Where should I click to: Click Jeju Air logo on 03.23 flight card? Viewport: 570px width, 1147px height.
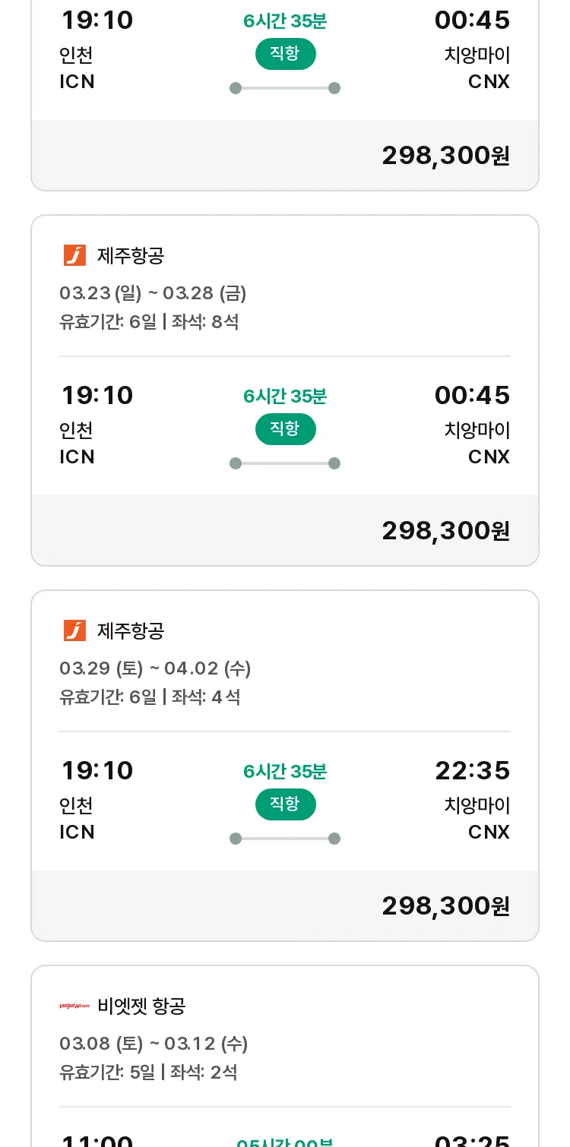[74, 255]
